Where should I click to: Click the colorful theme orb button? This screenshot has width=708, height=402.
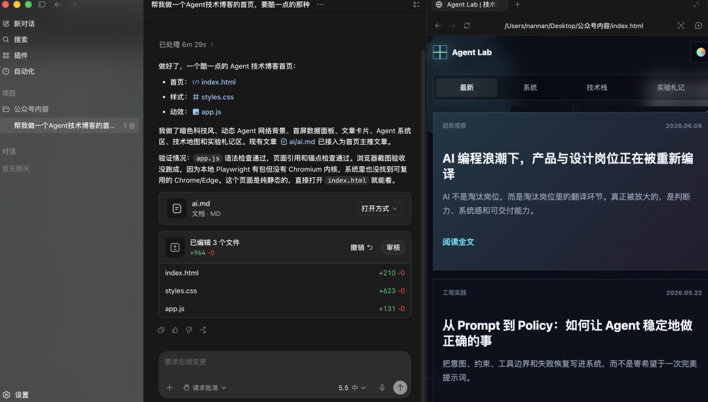point(701,52)
